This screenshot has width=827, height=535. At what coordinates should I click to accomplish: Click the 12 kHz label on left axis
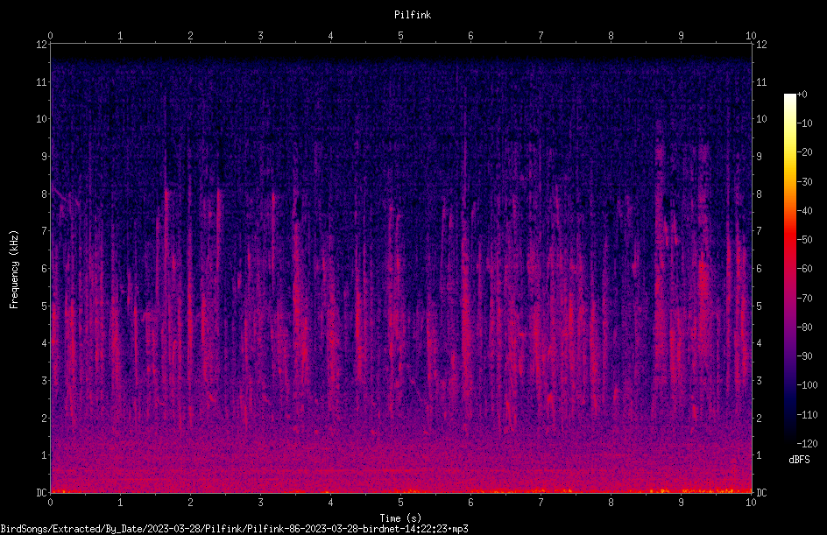pos(41,45)
